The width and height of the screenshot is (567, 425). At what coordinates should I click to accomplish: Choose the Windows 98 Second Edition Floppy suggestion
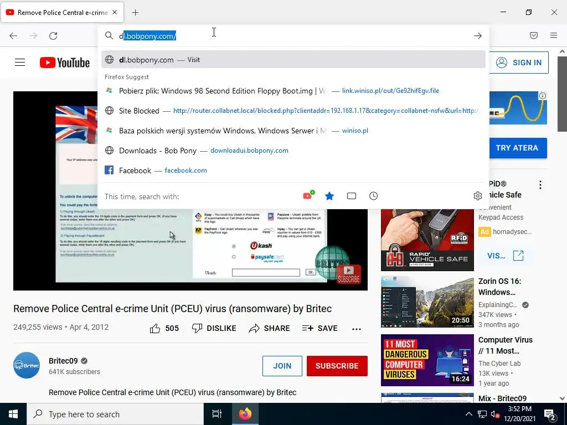(x=293, y=91)
